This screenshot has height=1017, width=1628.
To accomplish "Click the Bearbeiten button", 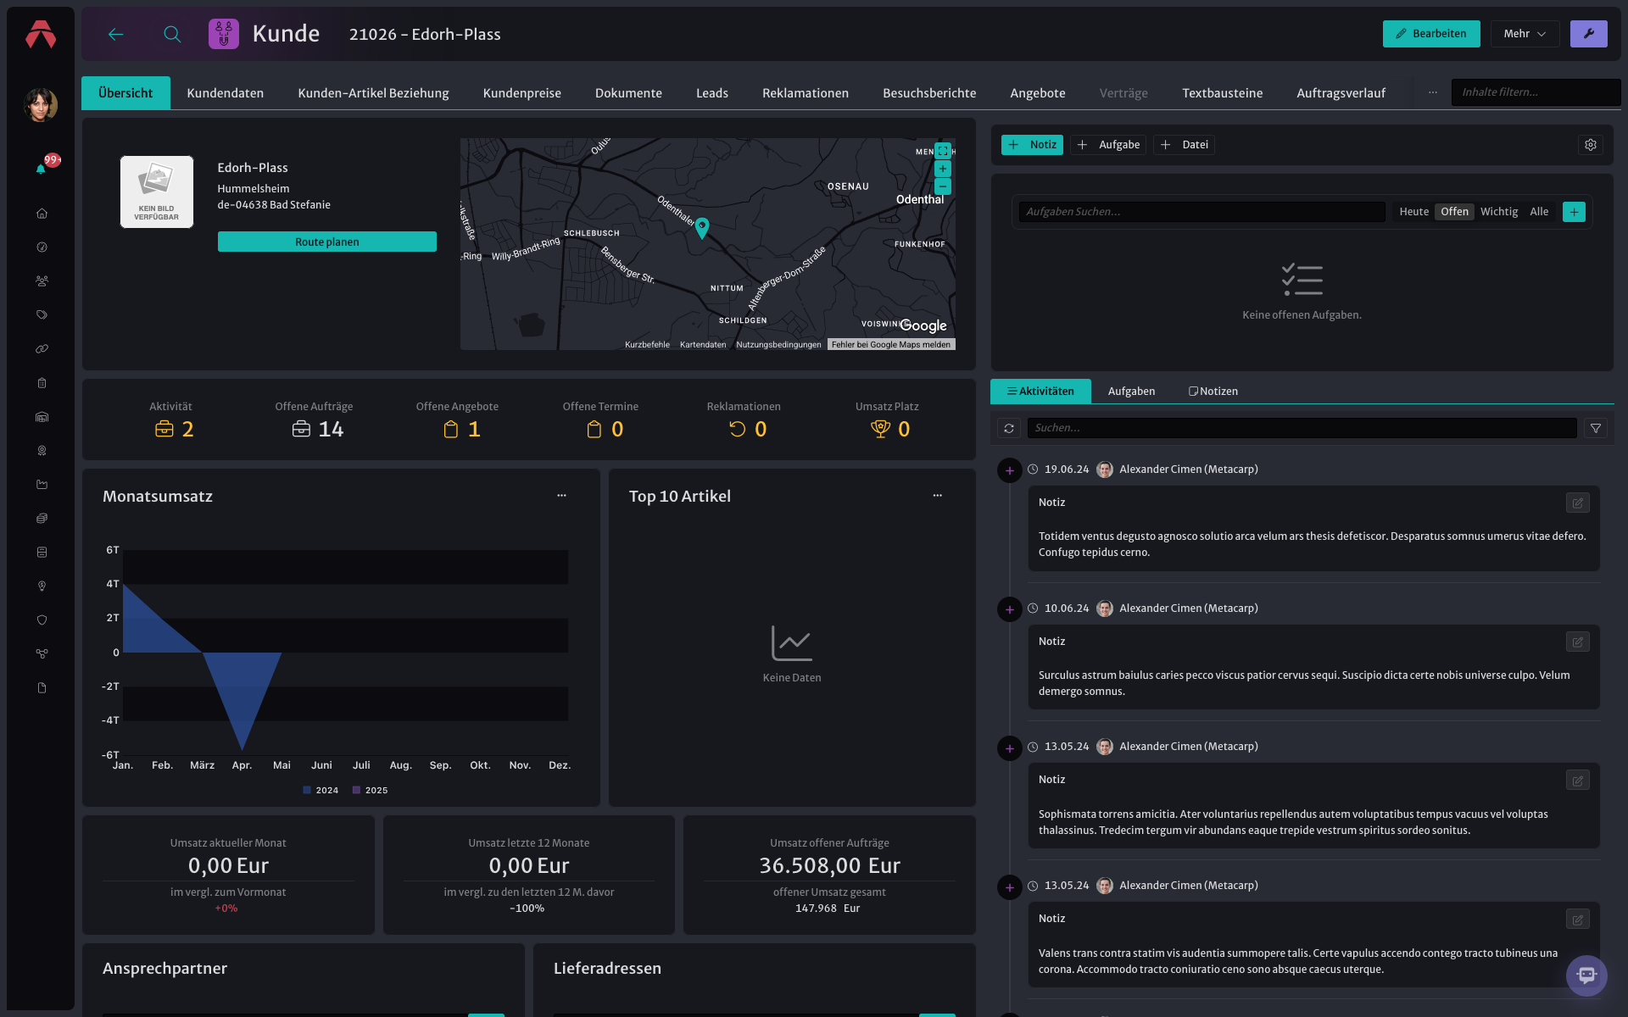I will [1431, 34].
